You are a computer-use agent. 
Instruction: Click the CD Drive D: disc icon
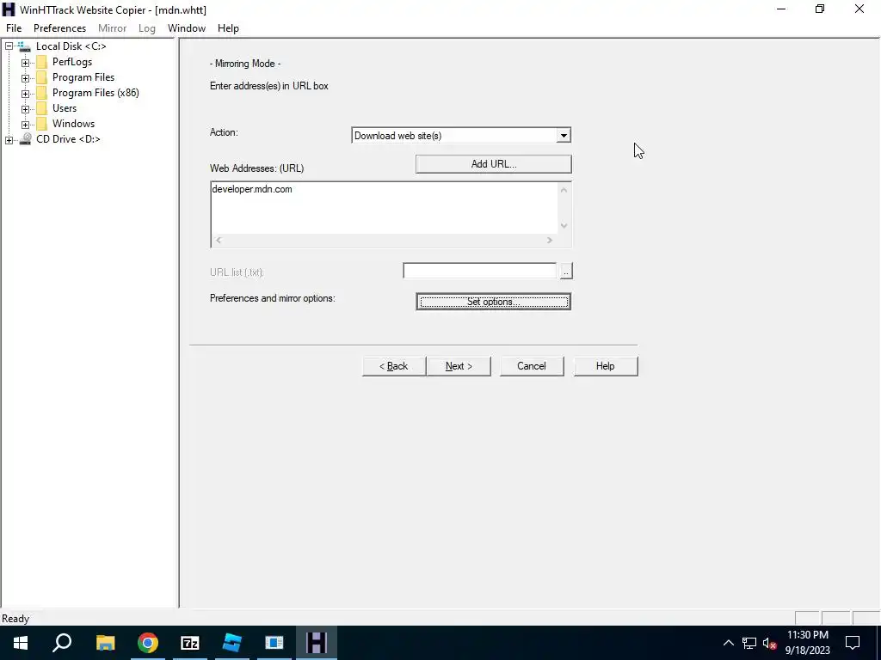pos(25,139)
